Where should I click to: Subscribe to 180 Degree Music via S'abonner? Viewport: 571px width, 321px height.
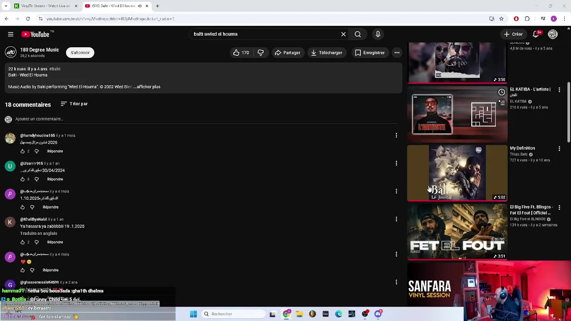80,53
